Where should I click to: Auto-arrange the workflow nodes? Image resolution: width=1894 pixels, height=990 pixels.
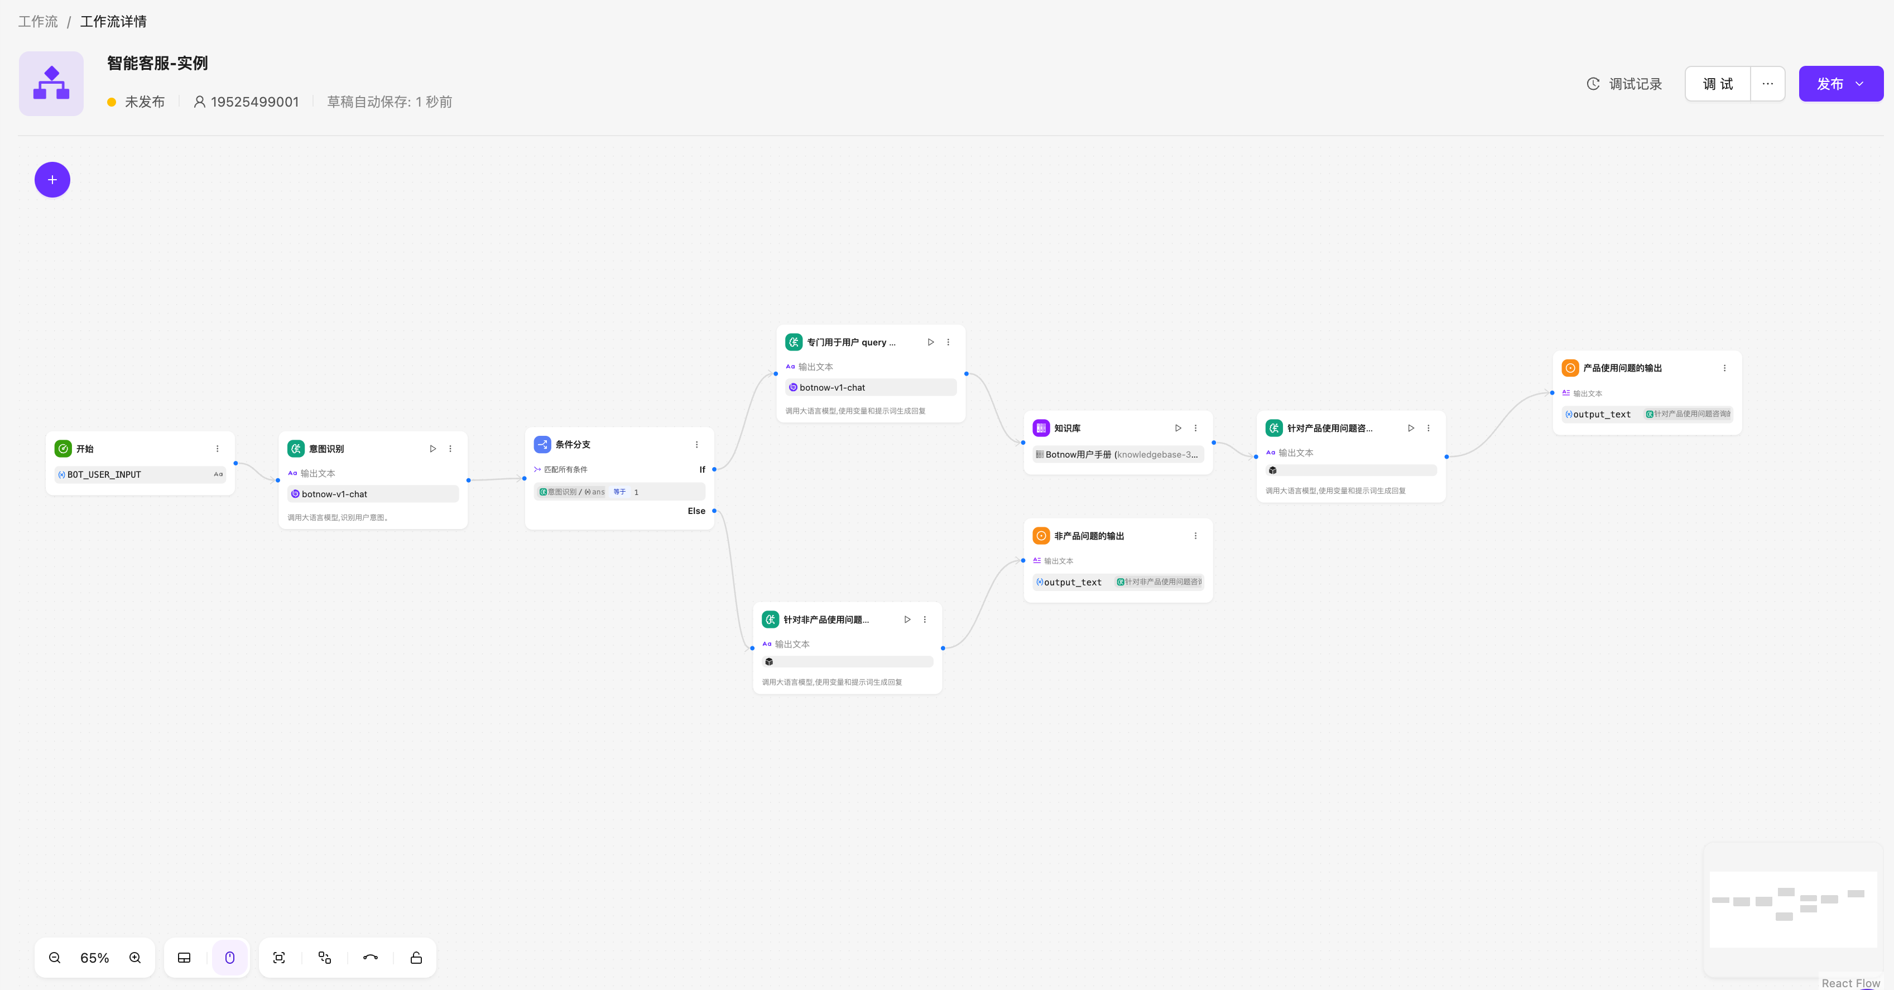[324, 958]
